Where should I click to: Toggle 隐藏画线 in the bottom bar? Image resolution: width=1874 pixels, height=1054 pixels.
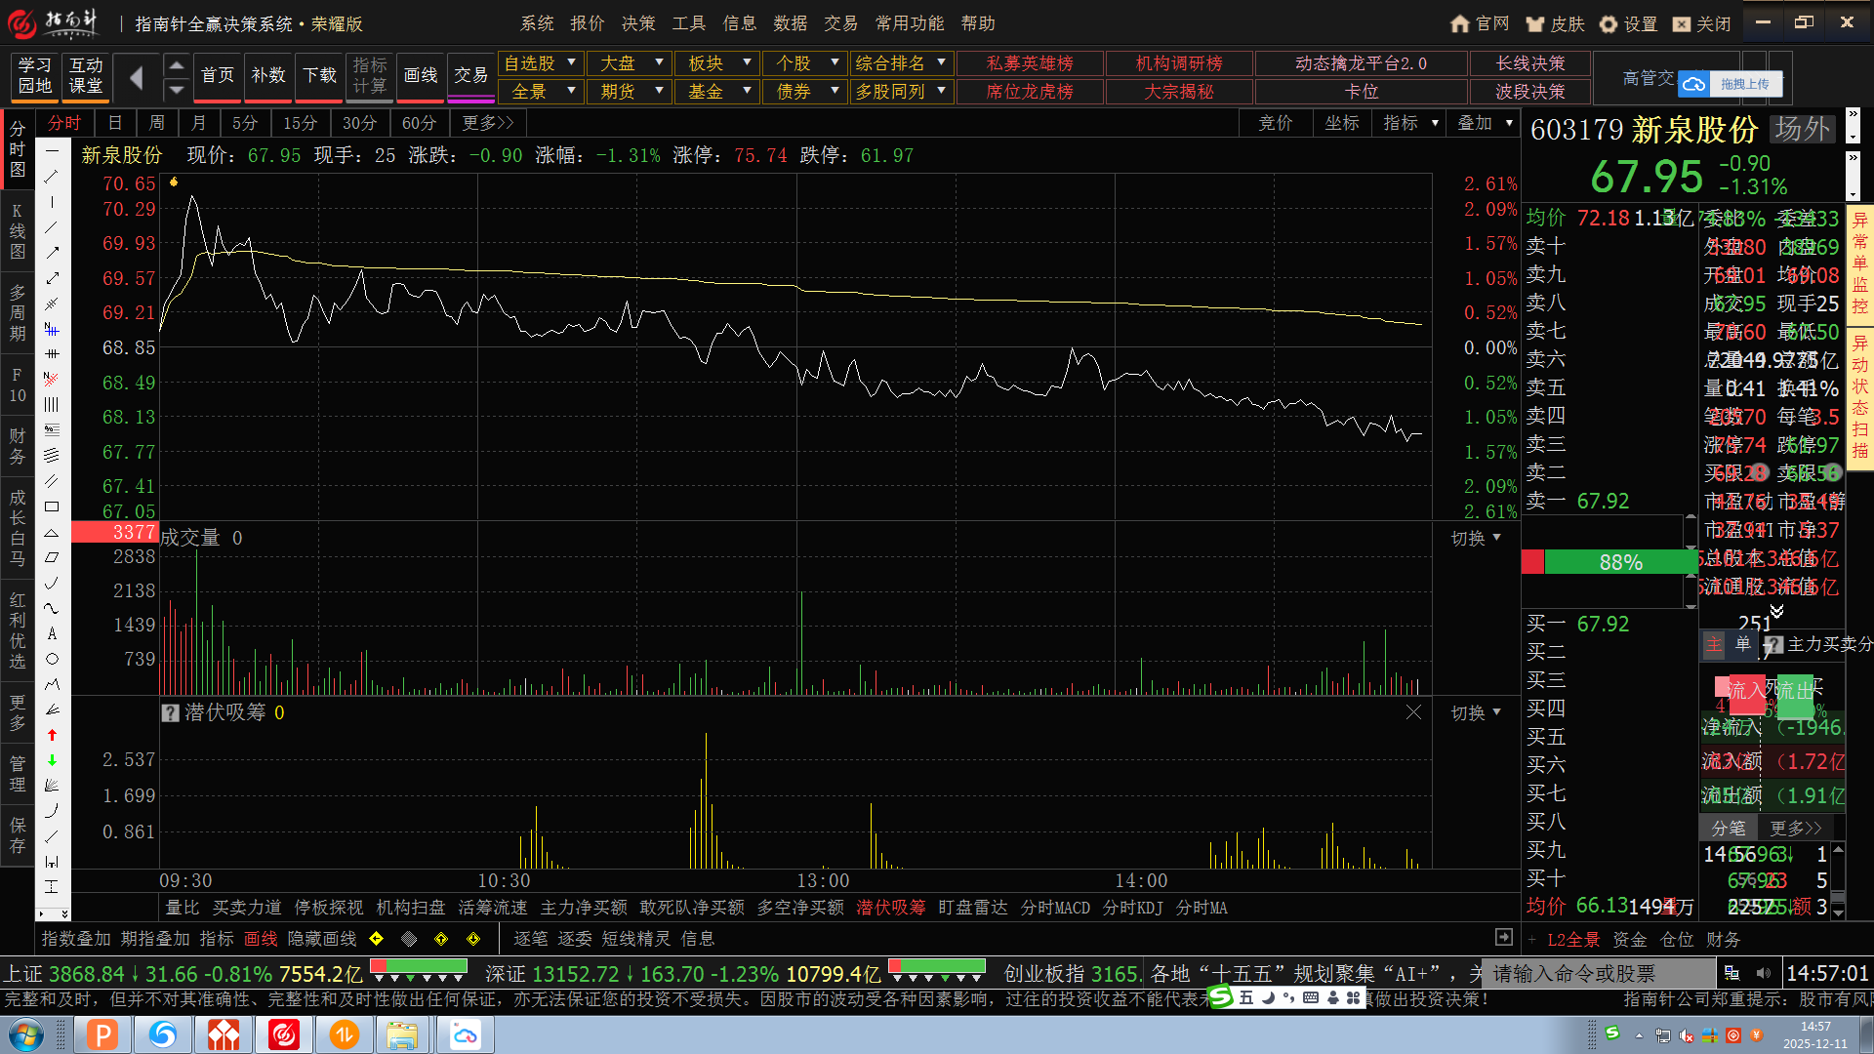click(322, 939)
